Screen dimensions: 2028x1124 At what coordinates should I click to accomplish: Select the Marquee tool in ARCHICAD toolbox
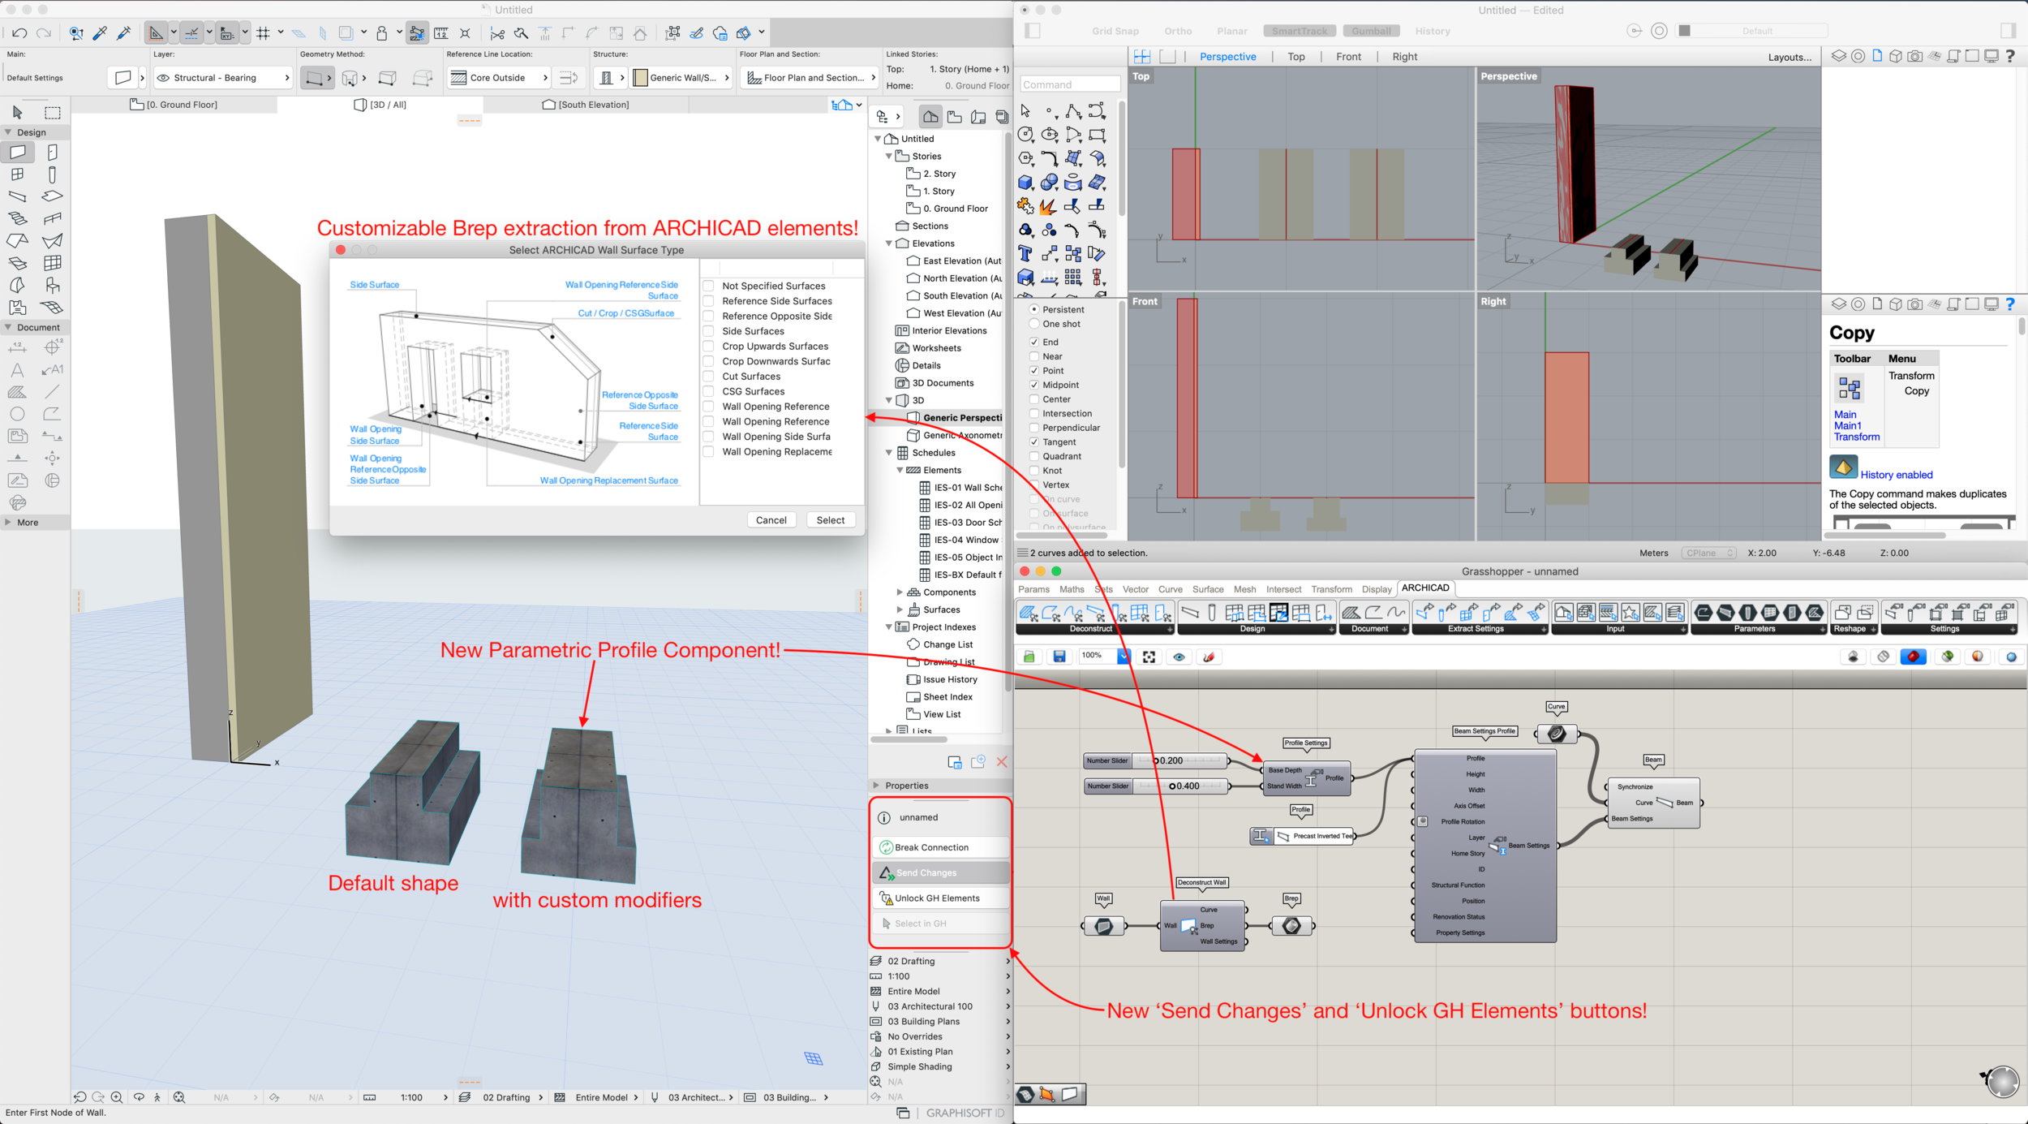click(x=53, y=112)
